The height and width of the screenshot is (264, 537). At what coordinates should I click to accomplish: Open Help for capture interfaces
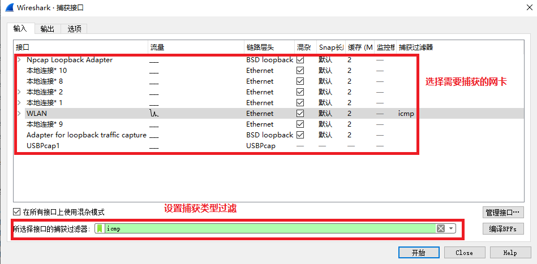pos(510,253)
